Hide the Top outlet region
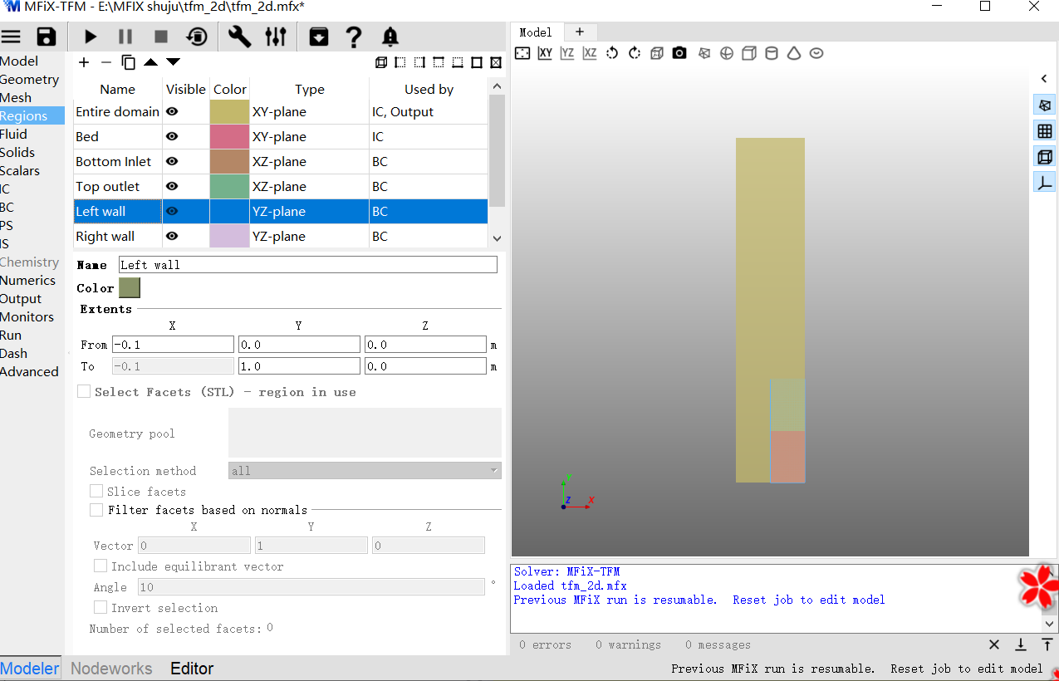1059x681 pixels. coord(172,186)
